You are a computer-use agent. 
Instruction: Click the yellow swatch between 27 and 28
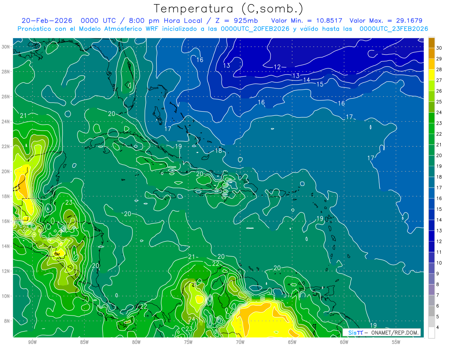pos(431,74)
